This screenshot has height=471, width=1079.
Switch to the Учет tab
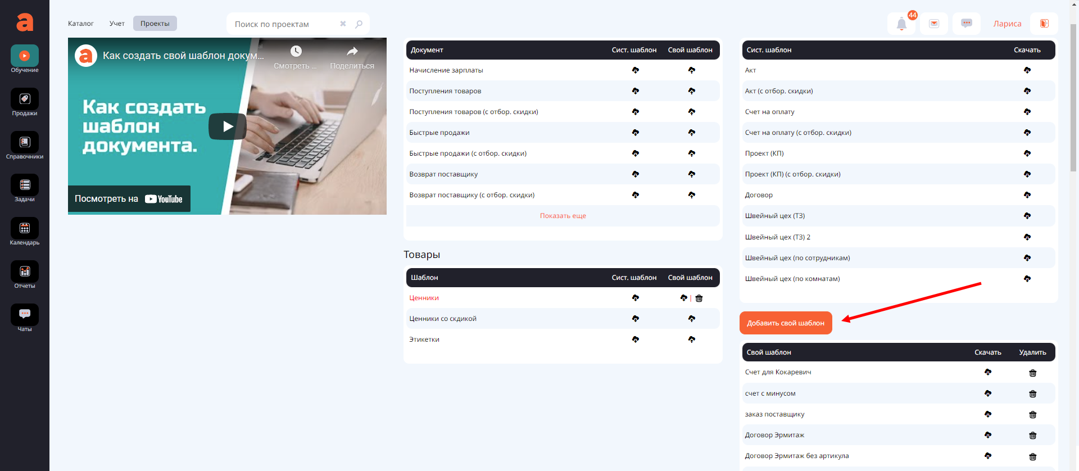click(117, 24)
